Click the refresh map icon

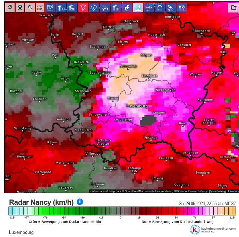pos(10,7)
